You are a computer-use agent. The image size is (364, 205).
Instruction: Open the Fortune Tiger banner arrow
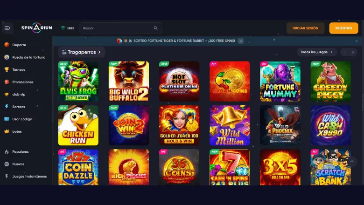(x=240, y=41)
